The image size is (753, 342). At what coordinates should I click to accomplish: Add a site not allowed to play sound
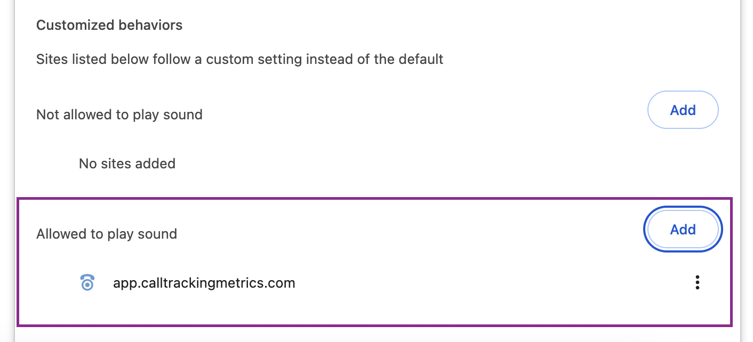pyautogui.click(x=683, y=110)
